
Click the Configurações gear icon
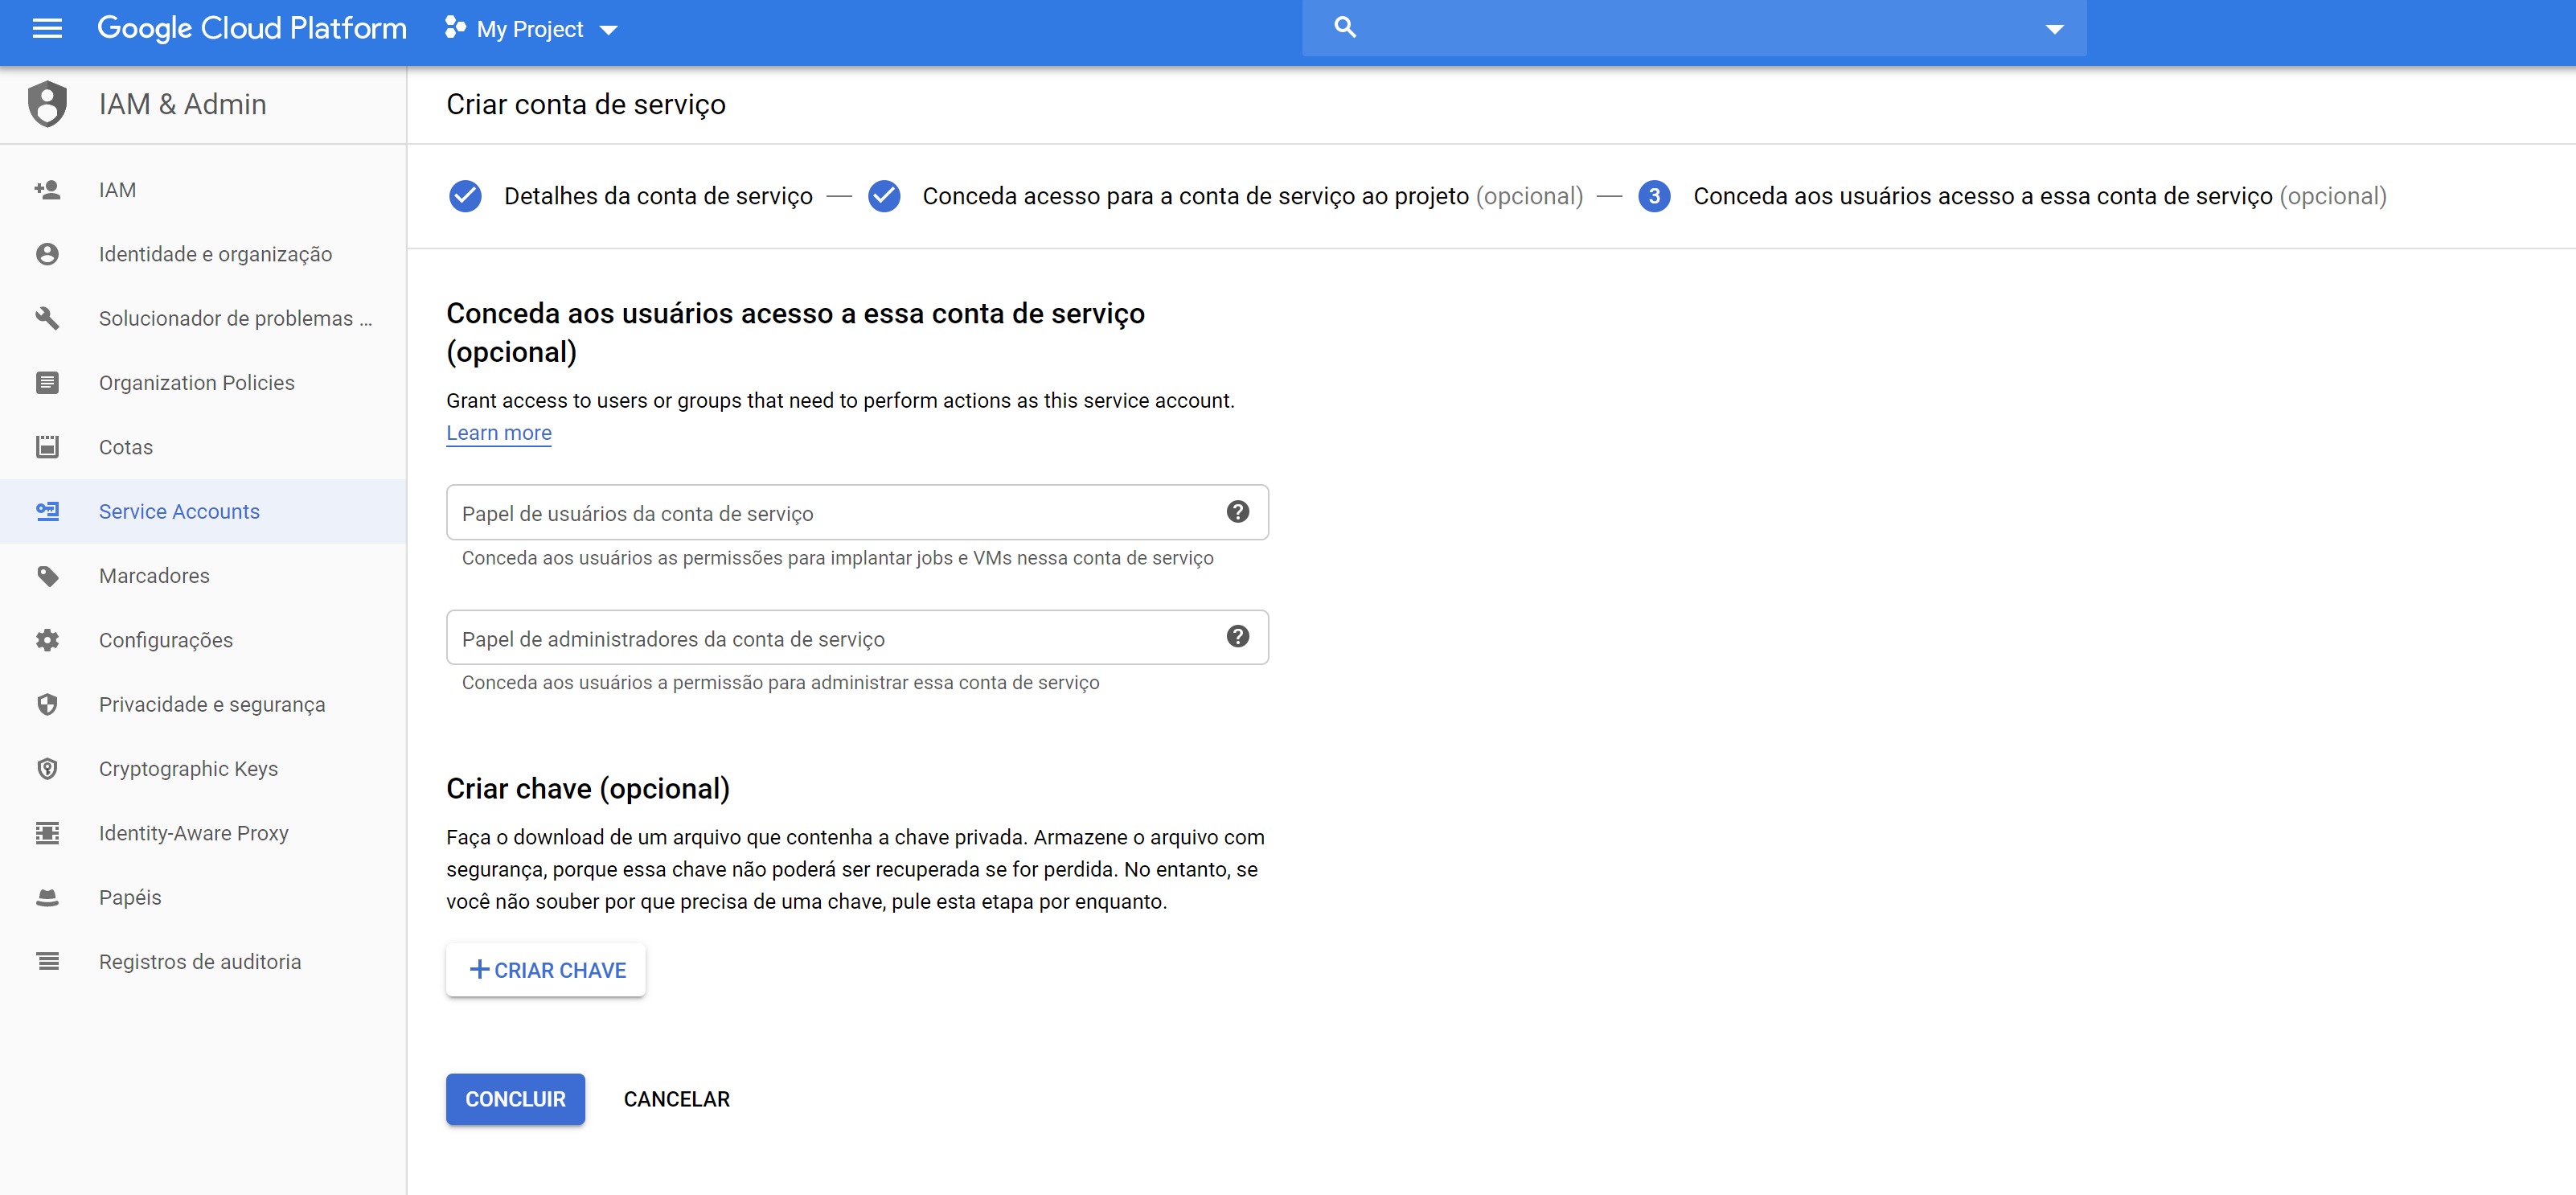[x=47, y=640]
